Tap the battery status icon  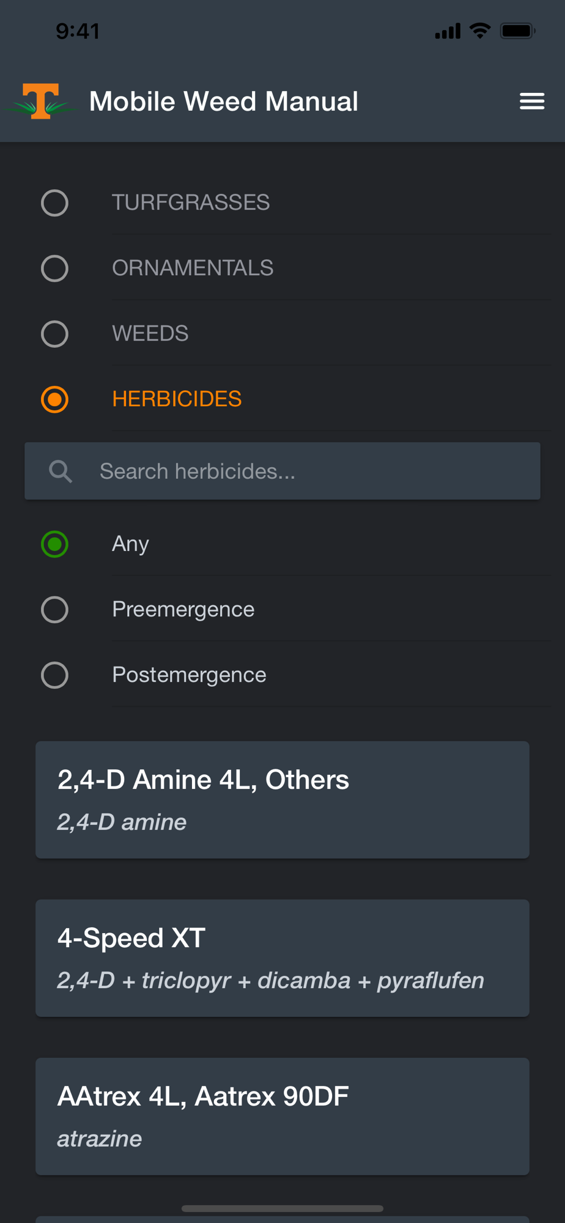(517, 31)
